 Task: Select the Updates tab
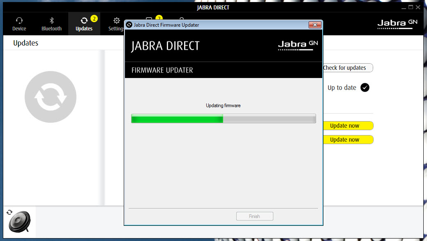(x=84, y=24)
